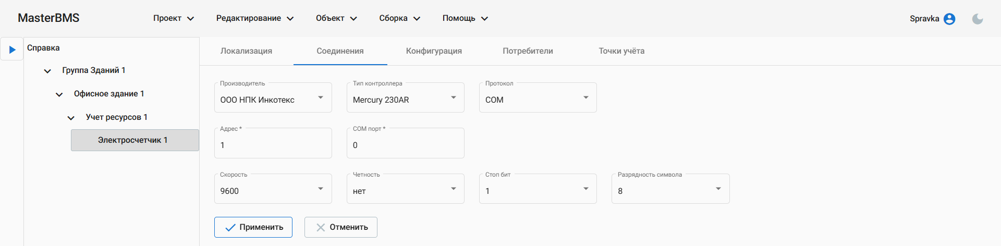Collapse the Офисное здание 1 chevron
Screen dimensions: 1001x246
[x=59, y=94]
